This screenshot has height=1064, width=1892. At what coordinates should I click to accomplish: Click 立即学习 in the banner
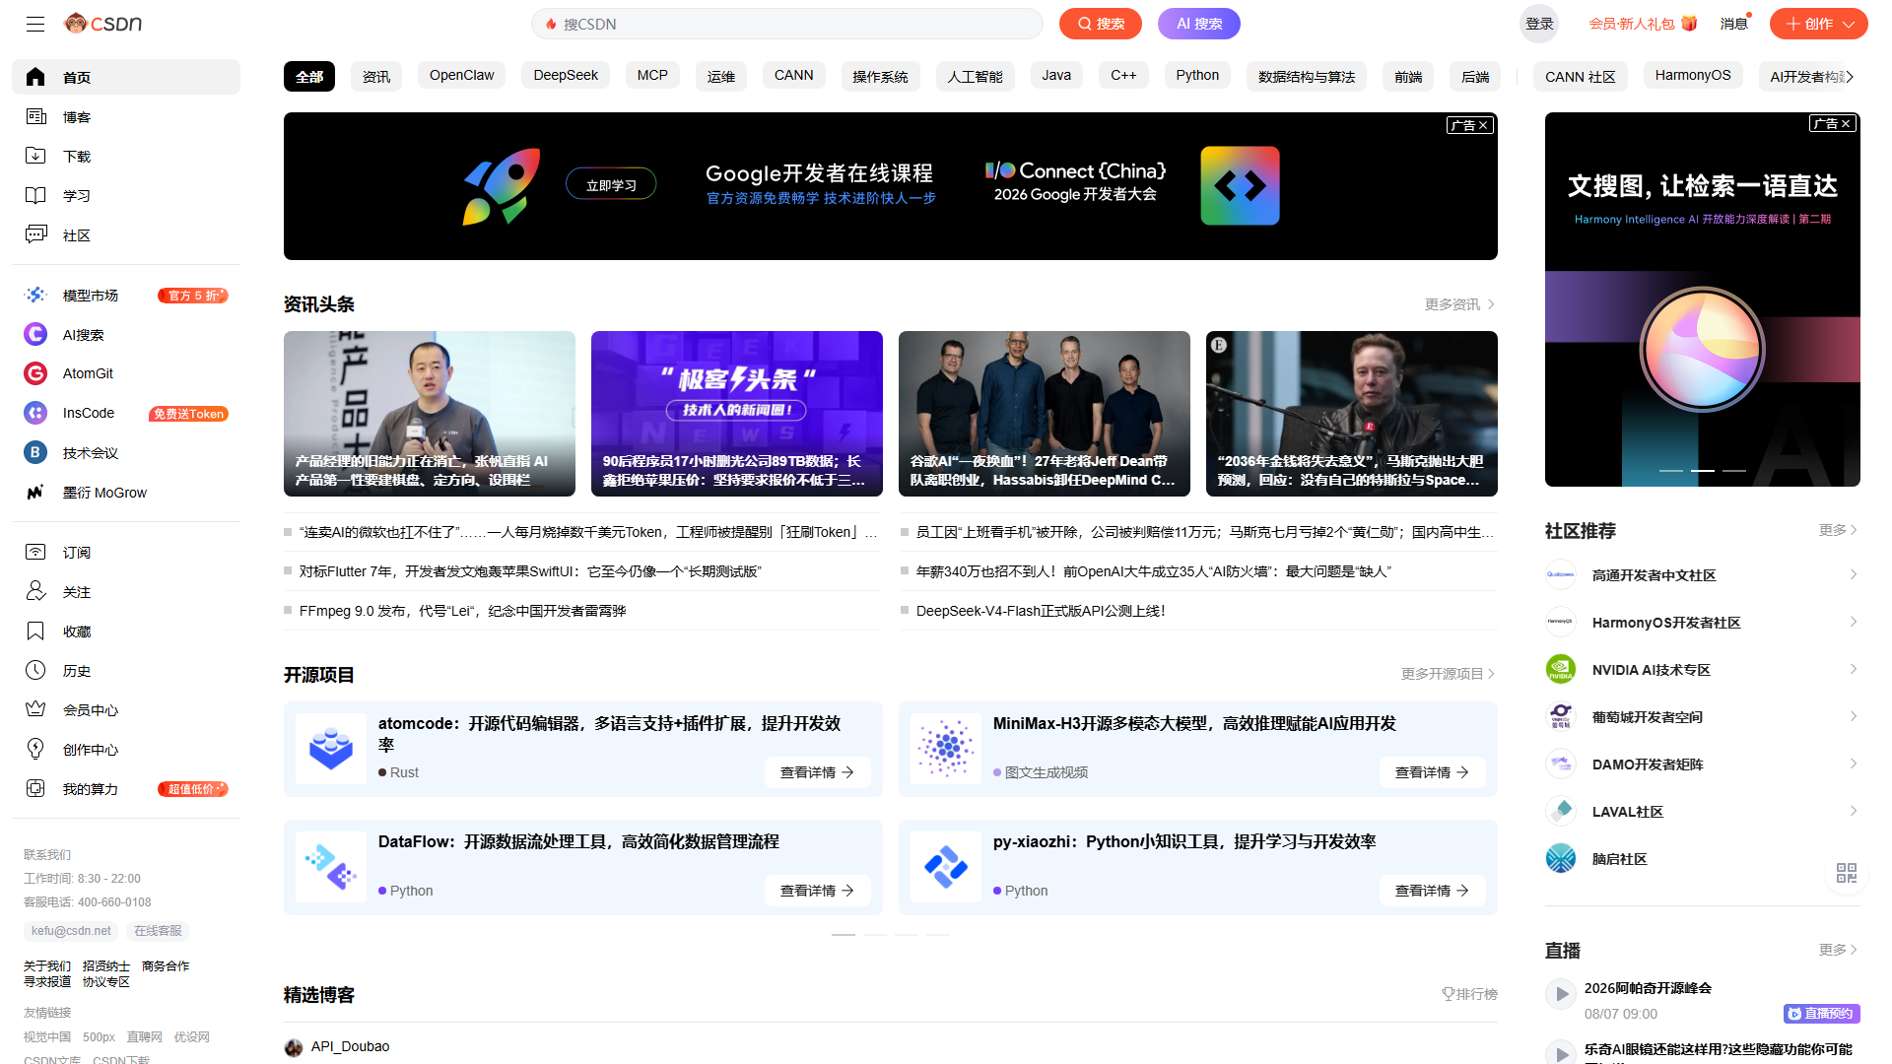coord(611,185)
